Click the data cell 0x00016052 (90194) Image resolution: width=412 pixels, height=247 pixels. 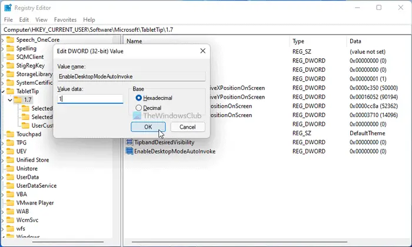point(374,97)
